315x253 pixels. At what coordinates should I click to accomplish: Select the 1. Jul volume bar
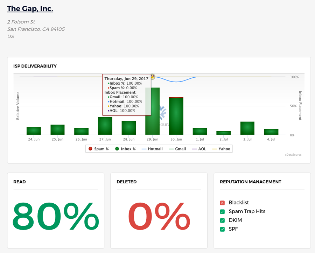coord(200,131)
